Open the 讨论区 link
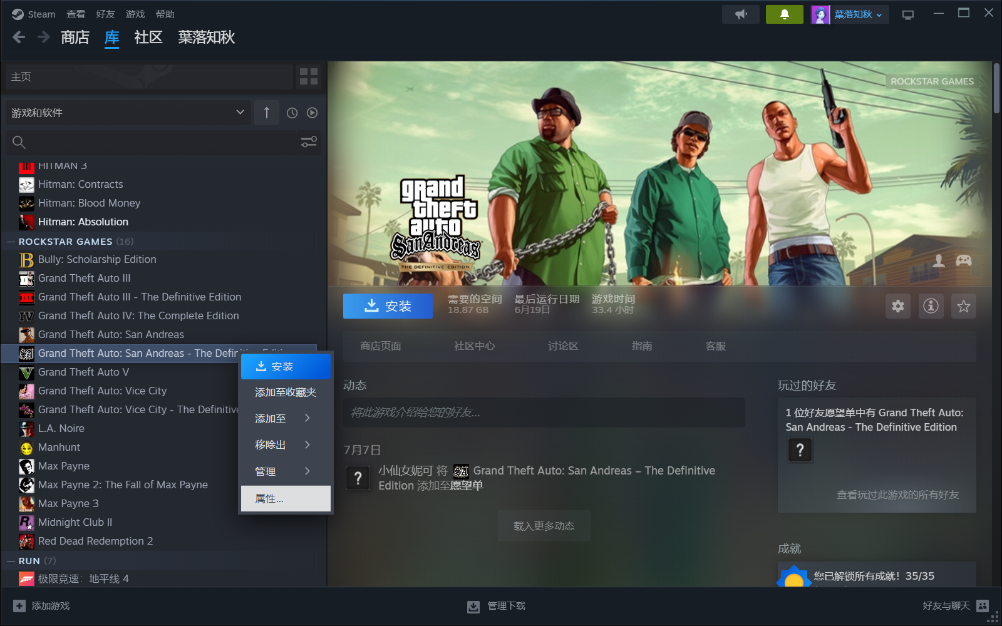The image size is (1002, 626). pos(563,346)
